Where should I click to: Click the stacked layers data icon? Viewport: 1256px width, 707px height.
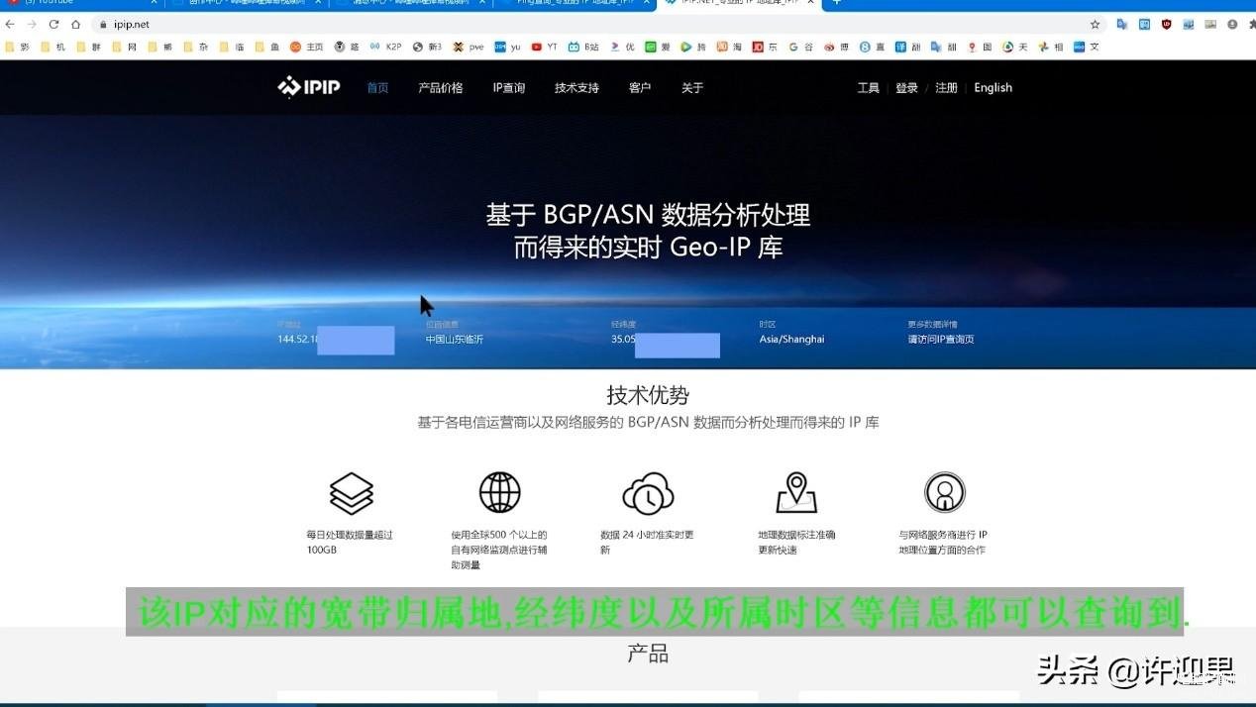tap(352, 492)
